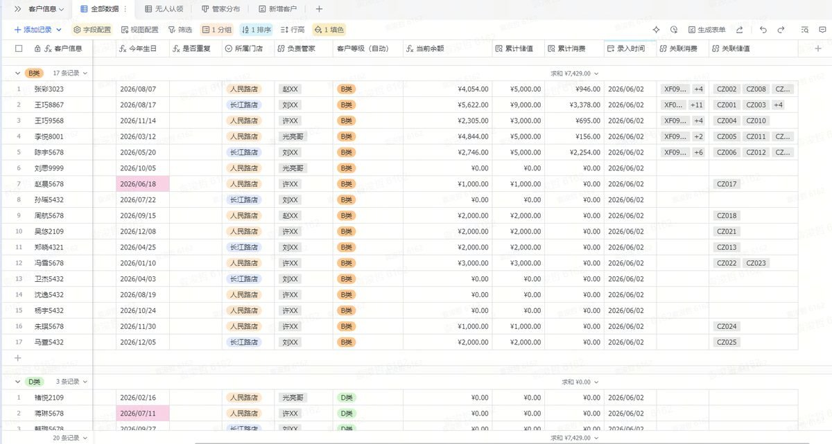Image resolution: width=832 pixels, height=444 pixels.
Task: Click the 是否重复 column header
Action: click(196, 48)
